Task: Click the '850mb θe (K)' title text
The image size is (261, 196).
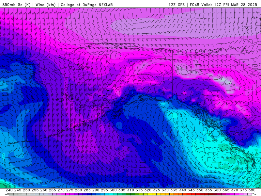Action: (16, 5)
